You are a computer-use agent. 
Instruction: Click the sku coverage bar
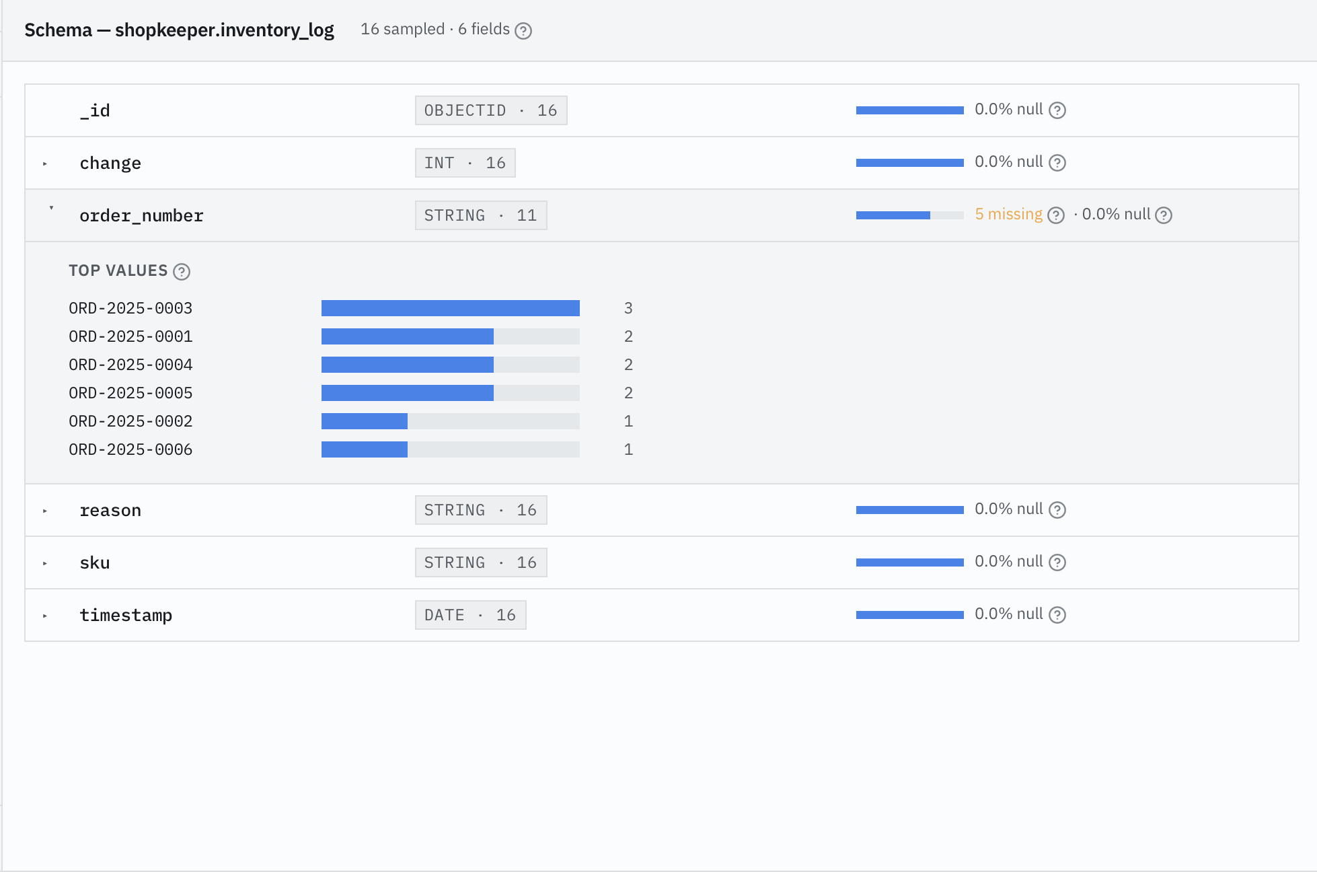click(x=910, y=562)
